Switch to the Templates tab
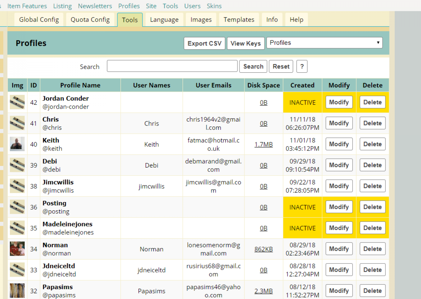 [239, 20]
